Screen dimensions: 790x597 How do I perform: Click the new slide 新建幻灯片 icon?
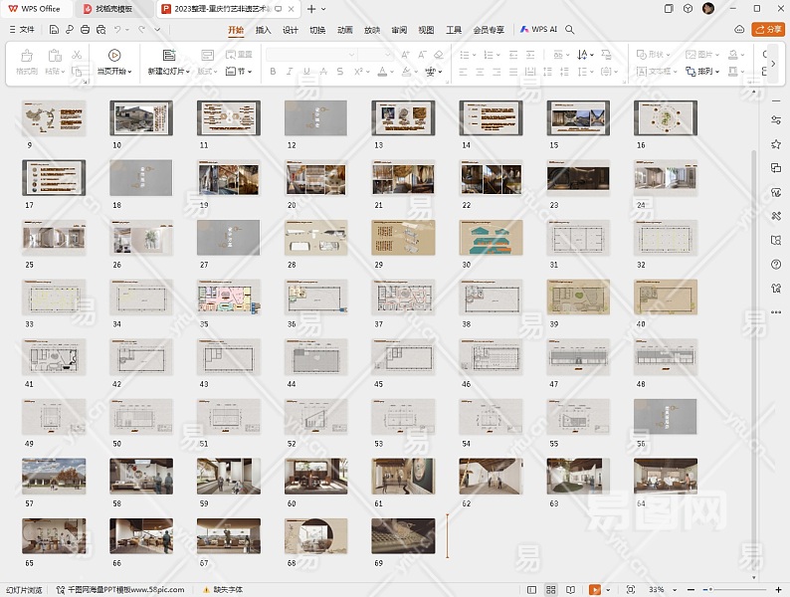[x=168, y=56]
